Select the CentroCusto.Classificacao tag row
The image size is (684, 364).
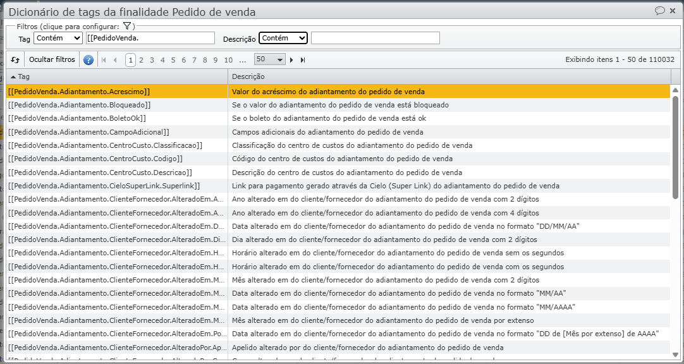point(338,145)
